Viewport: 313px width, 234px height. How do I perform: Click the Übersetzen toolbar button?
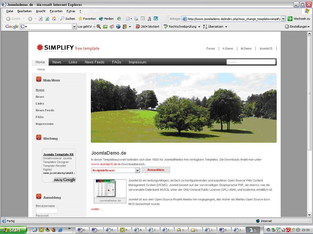click(213, 27)
